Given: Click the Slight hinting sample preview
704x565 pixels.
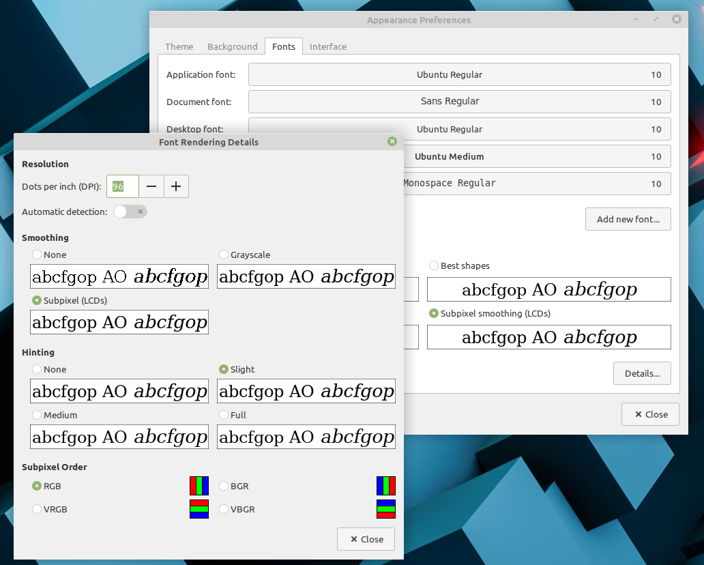Looking at the screenshot, I should point(306,391).
